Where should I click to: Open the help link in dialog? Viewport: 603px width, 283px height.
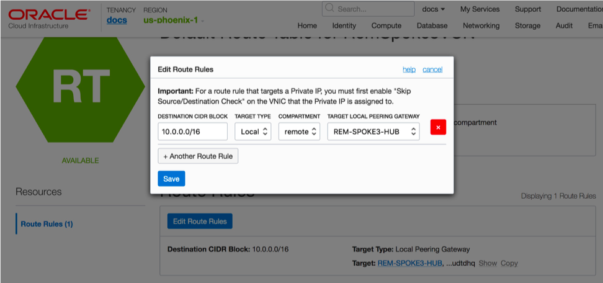(409, 70)
